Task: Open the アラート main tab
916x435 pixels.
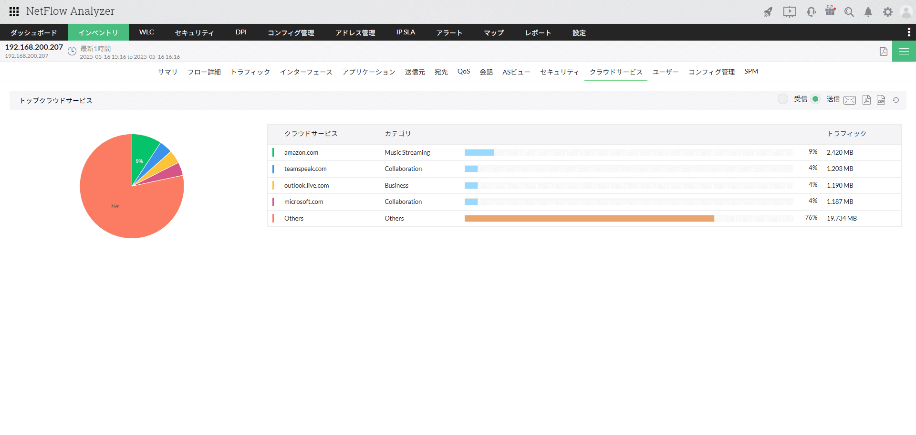Action: (x=449, y=32)
